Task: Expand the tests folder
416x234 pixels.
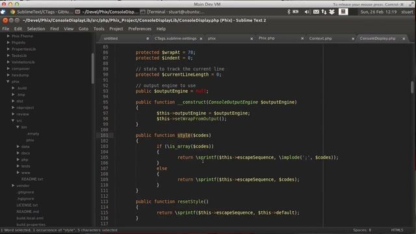Action: pos(18,166)
